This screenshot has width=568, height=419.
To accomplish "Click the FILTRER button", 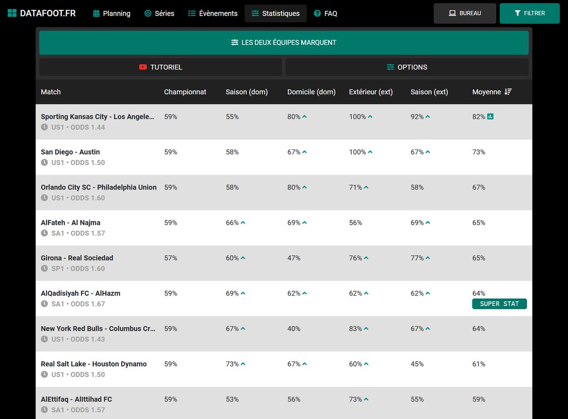I will 530,13.
